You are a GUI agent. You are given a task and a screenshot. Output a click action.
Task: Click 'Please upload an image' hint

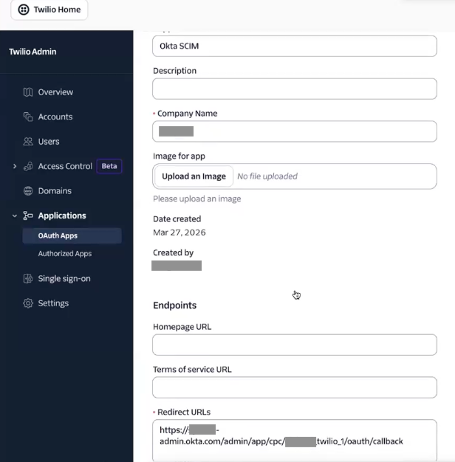pos(197,199)
